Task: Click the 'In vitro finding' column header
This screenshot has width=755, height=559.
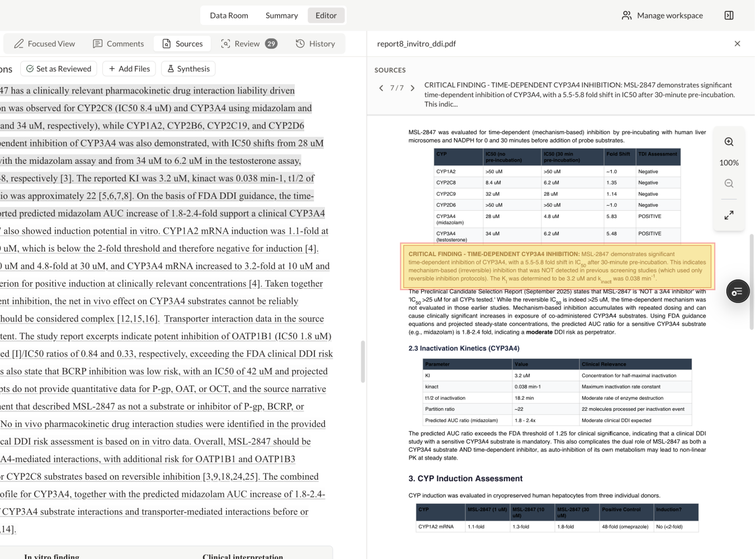Action: coord(51,557)
